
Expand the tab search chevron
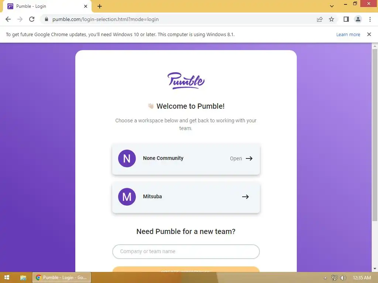pyautogui.click(x=332, y=6)
